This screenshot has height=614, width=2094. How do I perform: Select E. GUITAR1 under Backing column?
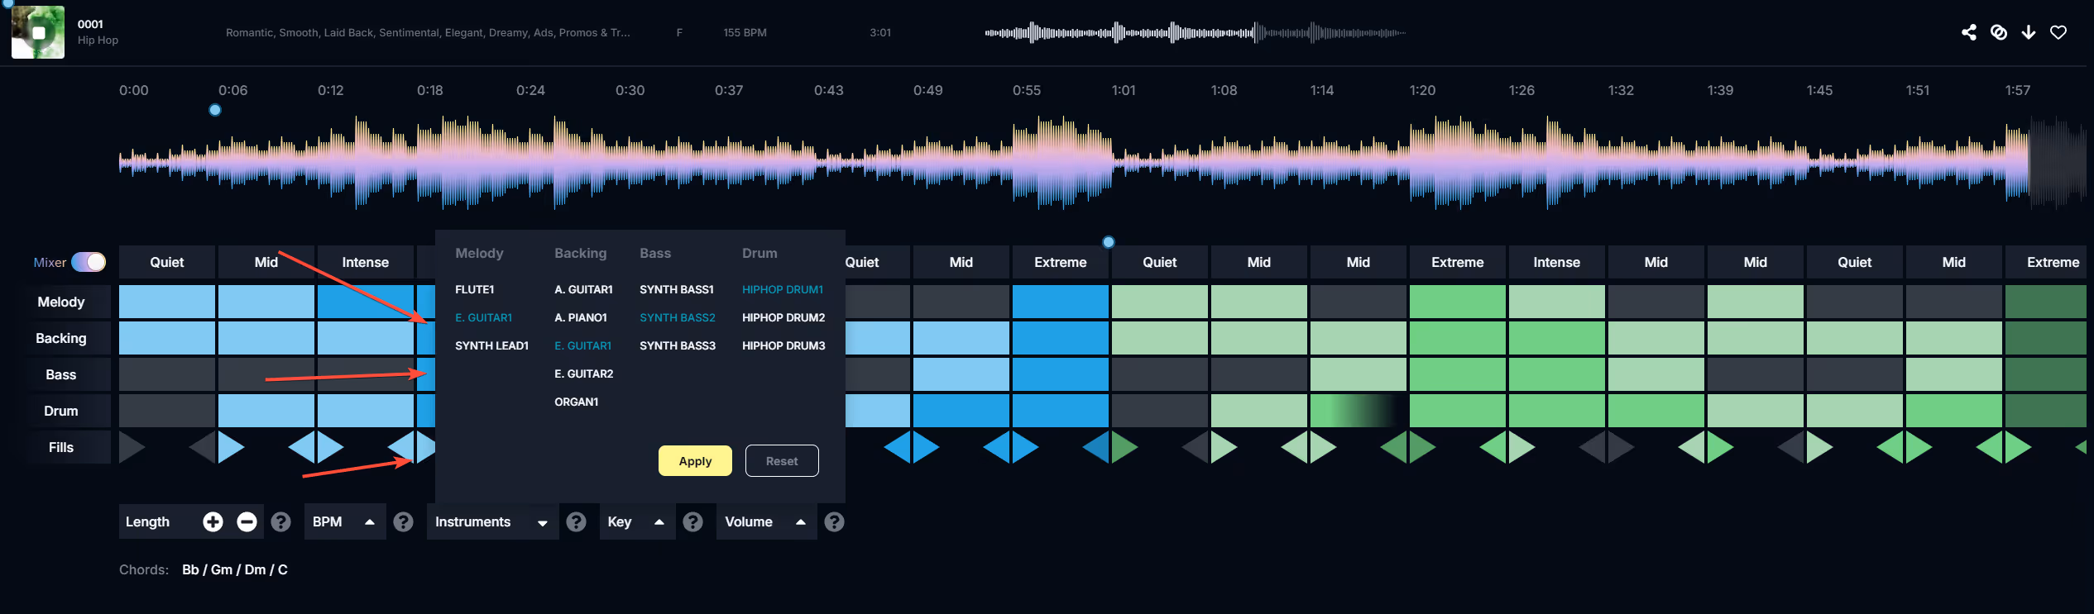point(583,345)
